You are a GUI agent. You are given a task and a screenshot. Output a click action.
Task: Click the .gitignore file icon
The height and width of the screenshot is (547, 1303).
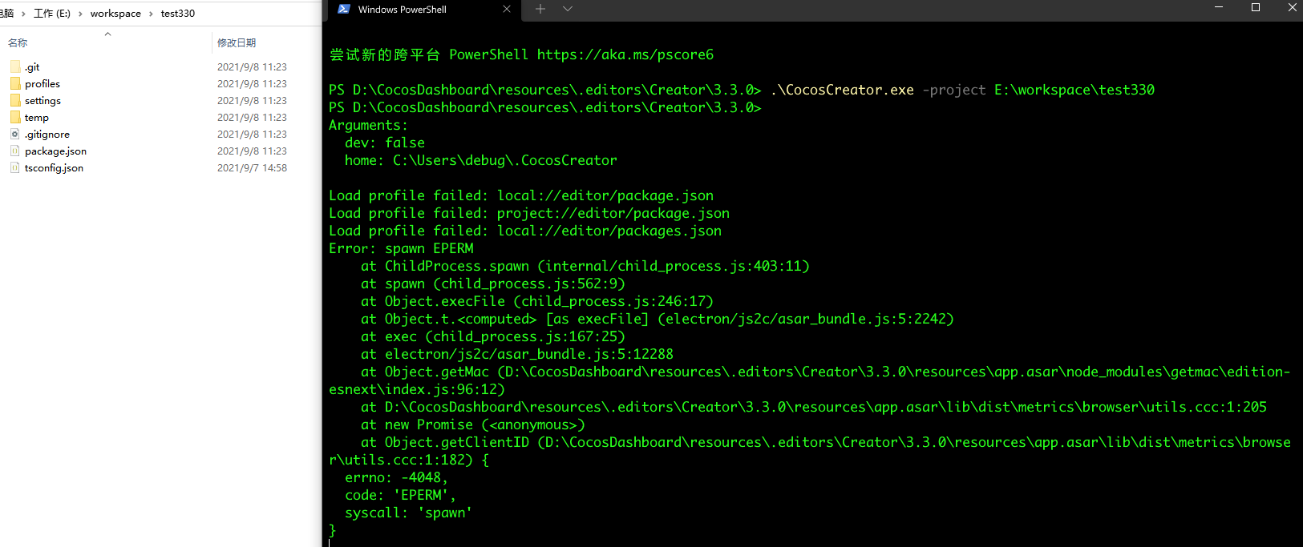coord(15,134)
